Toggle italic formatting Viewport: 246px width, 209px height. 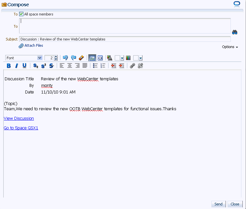[x=16, y=66]
